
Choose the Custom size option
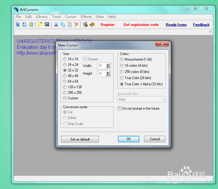coord(71,98)
